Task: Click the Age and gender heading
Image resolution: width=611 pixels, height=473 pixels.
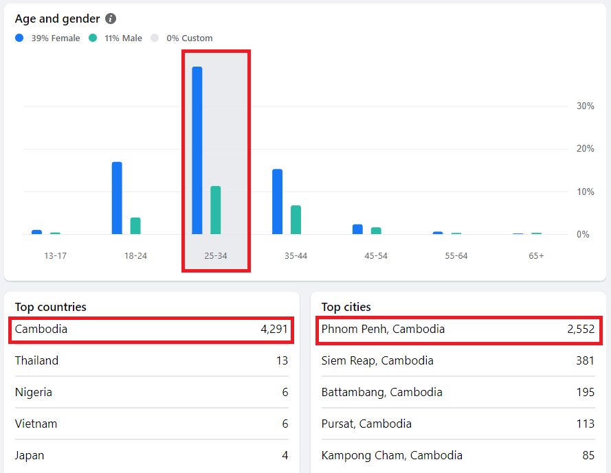Action: click(57, 19)
